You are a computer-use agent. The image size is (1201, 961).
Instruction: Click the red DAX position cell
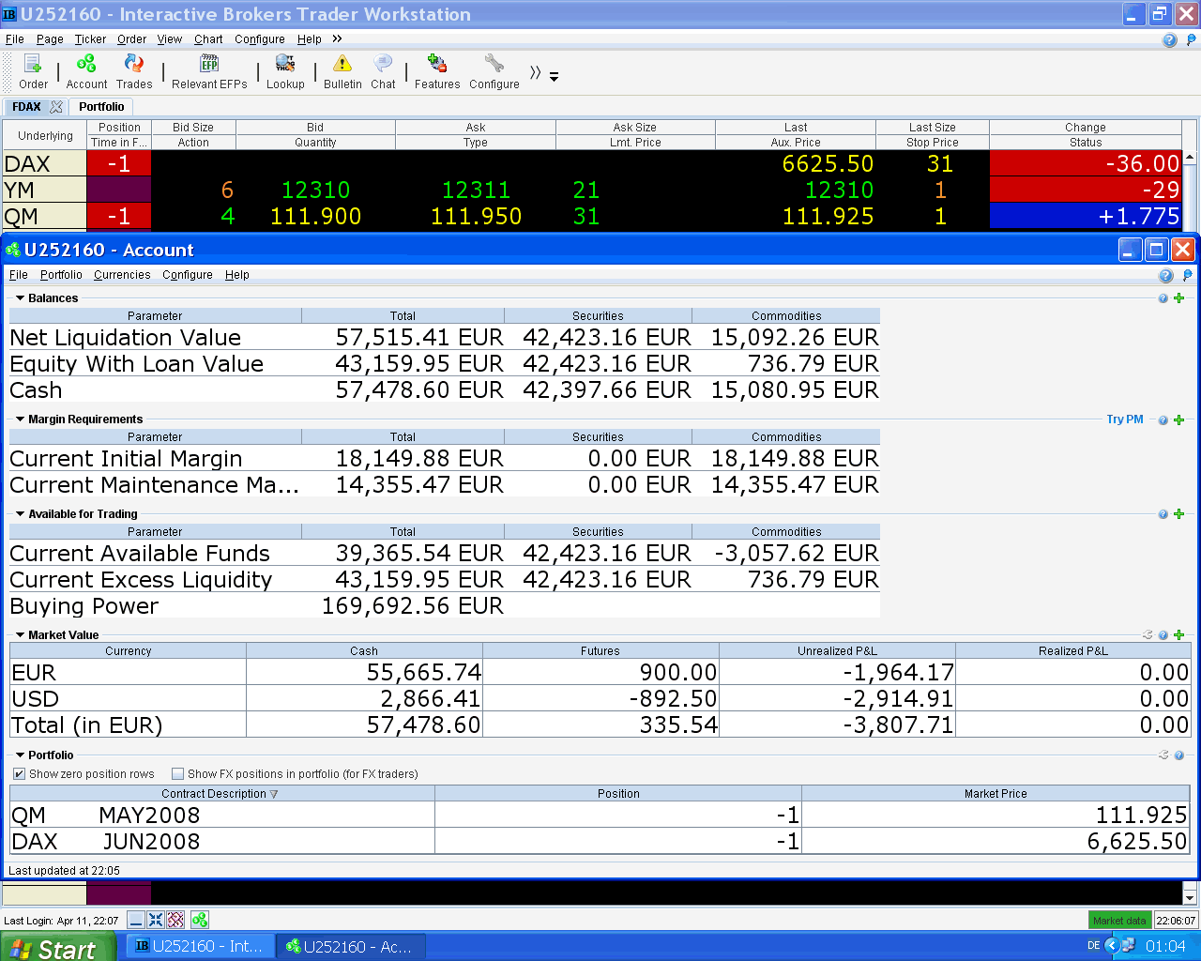point(119,163)
